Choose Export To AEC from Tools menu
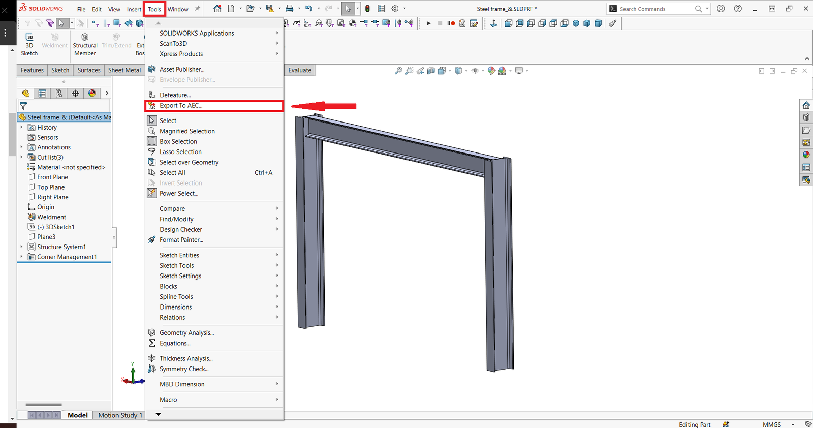This screenshot has width=813, height=428. coord(181,106)
